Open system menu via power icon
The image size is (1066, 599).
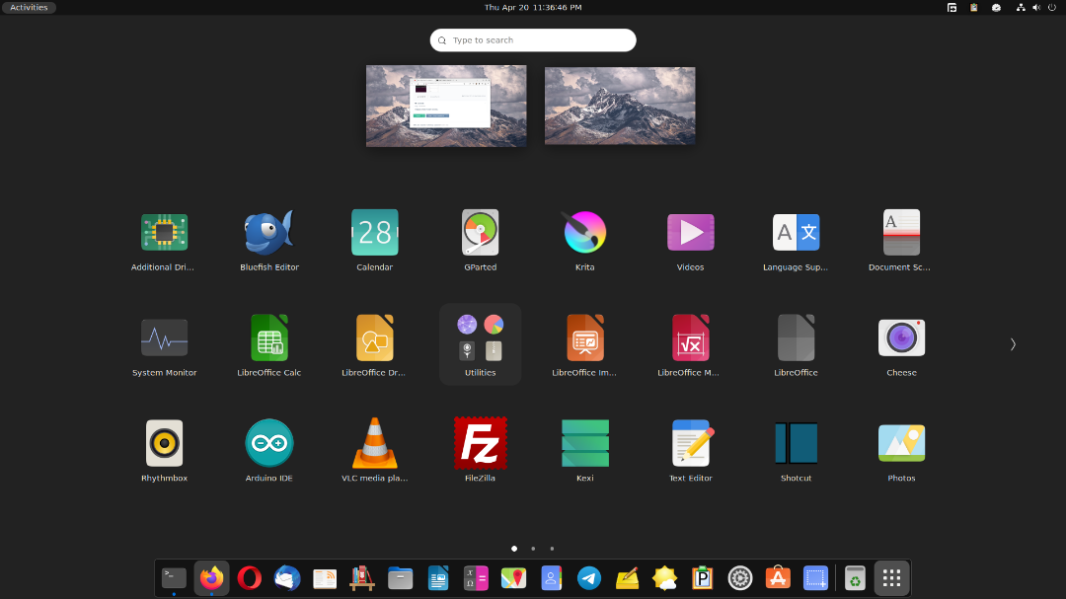(x=1051, y=7)
